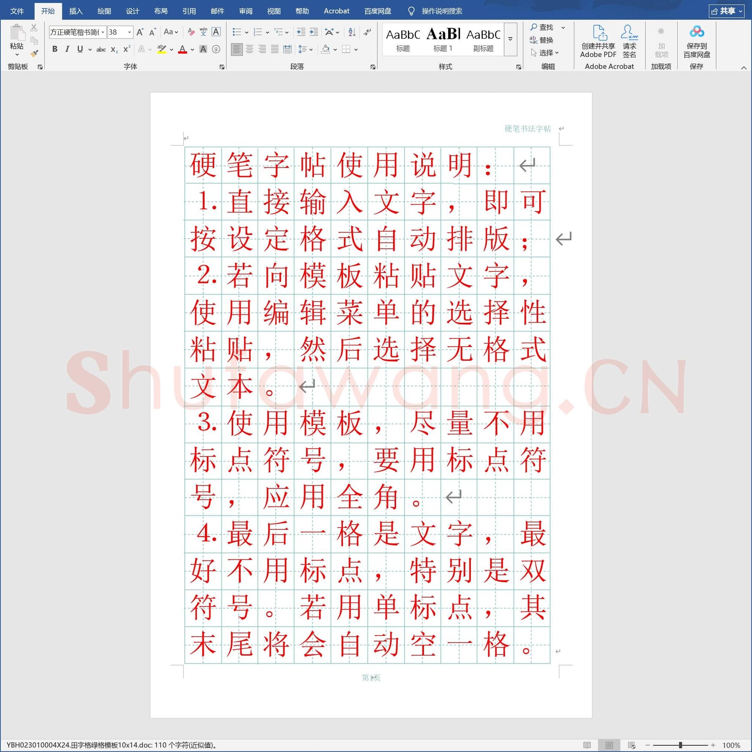The image size is (752, 752).
Task: Center align the paragraph
Action: tap(249, 49)
